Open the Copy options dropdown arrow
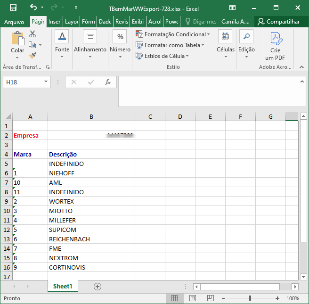Screen dimensions: 309x304 click(41, 45)
